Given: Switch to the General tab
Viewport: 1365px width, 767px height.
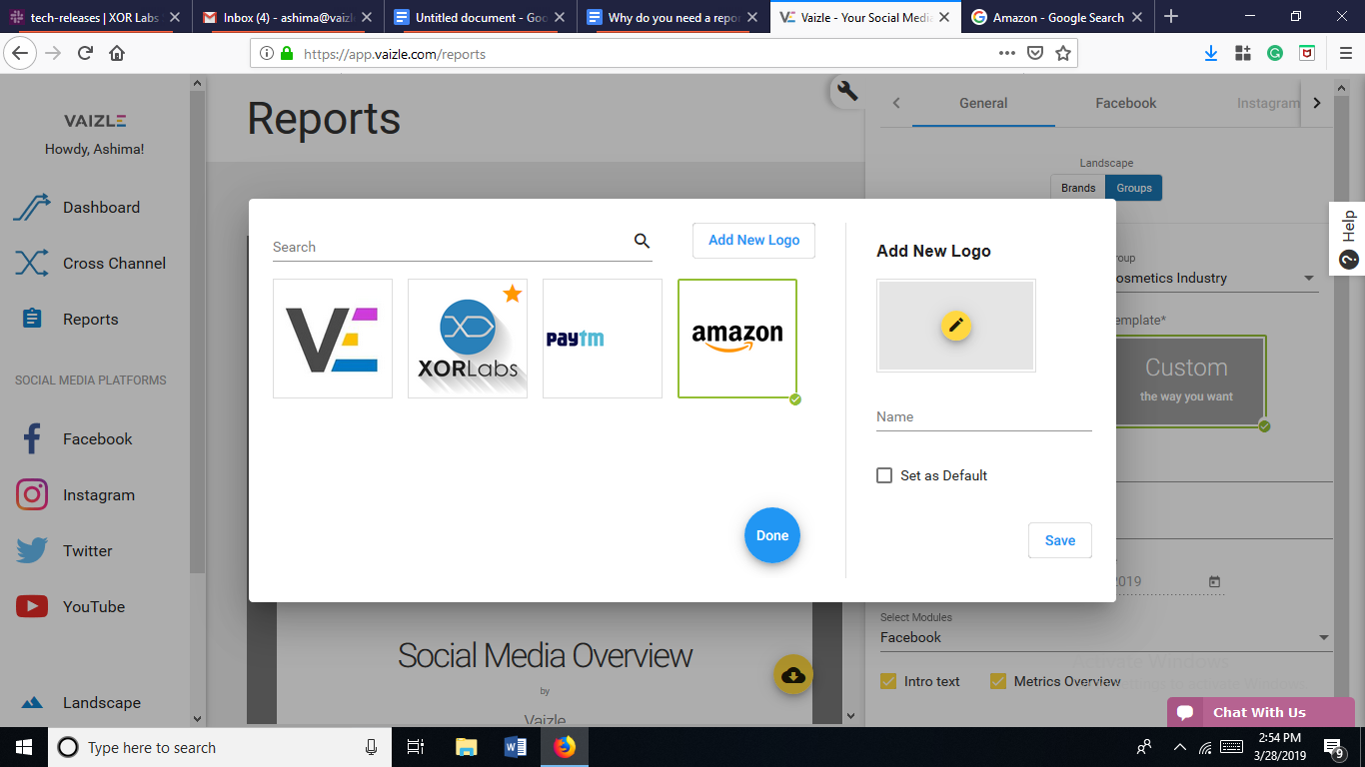Looking at the screenshot, I should tap(983, 103).
